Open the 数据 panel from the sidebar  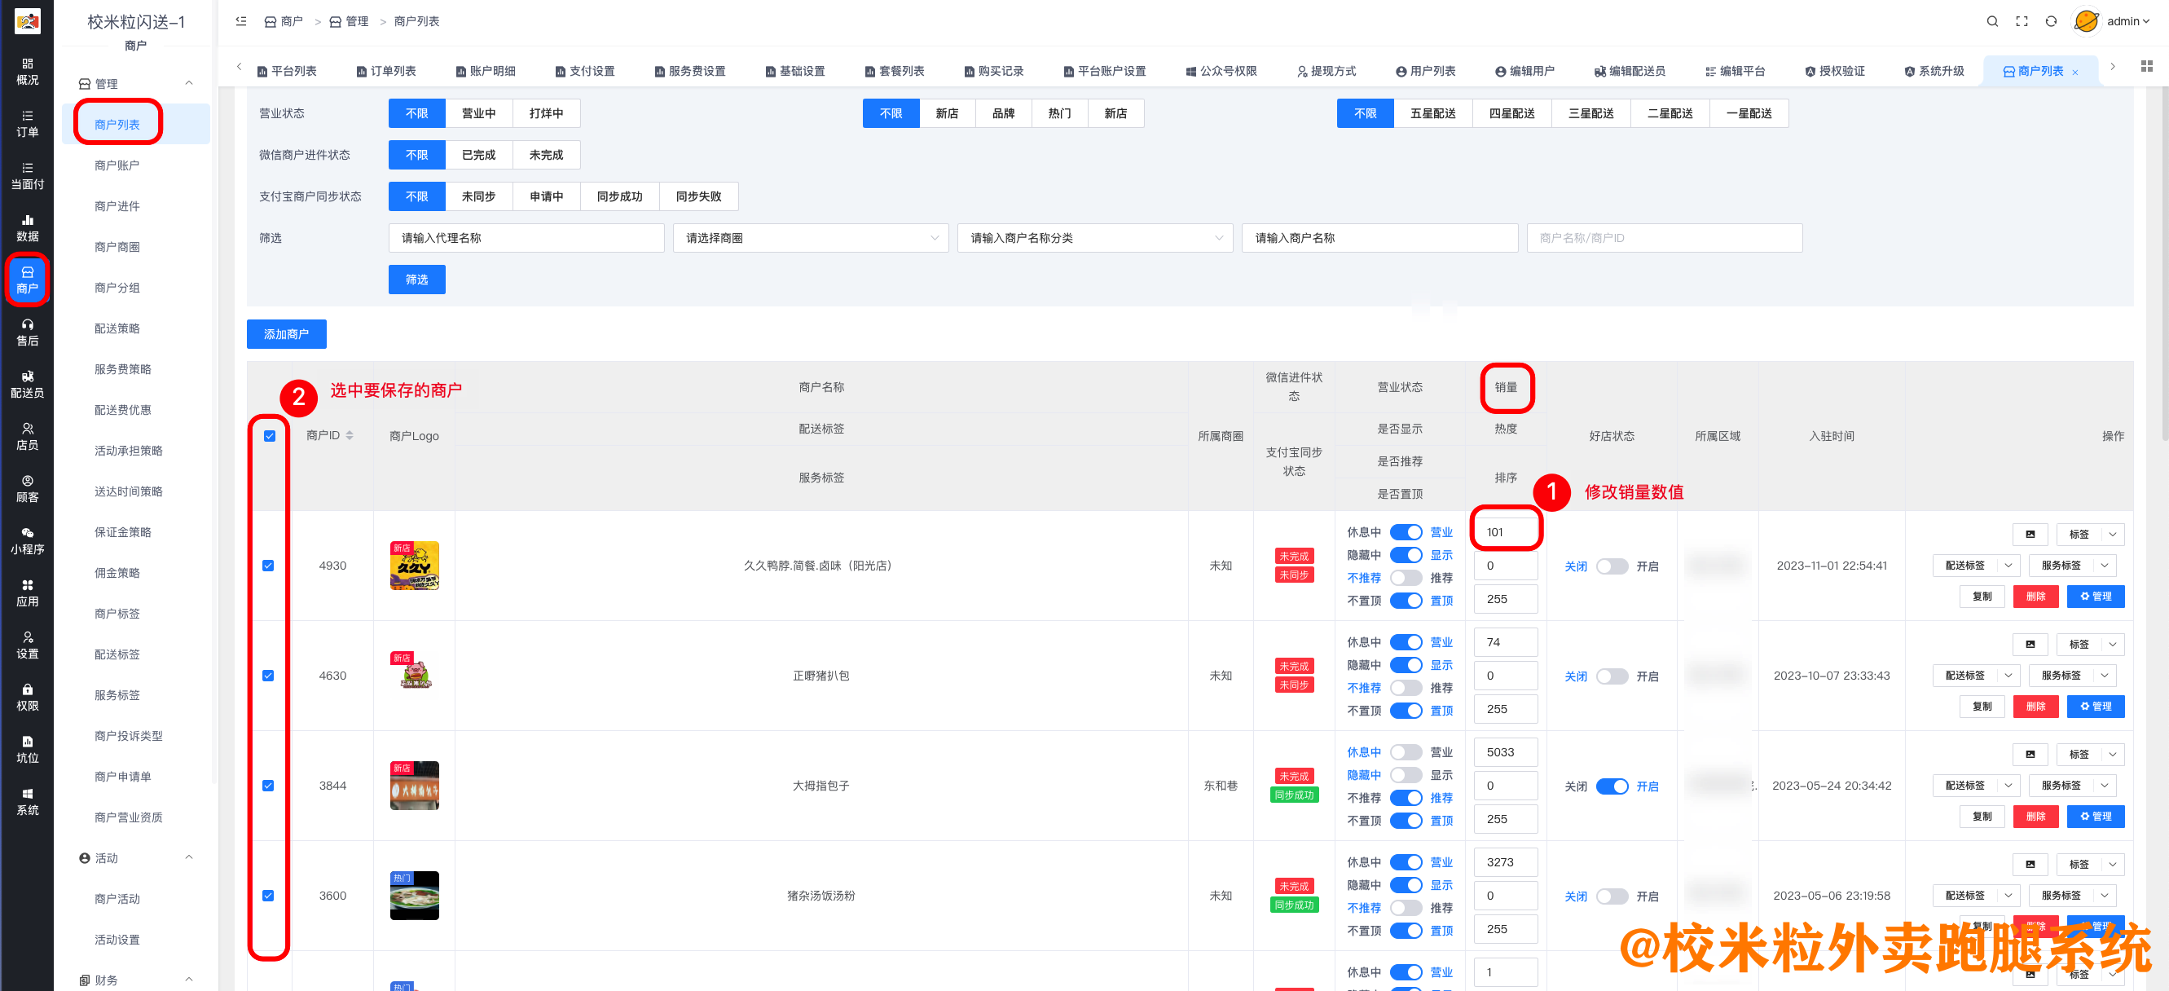coord(28,227)
